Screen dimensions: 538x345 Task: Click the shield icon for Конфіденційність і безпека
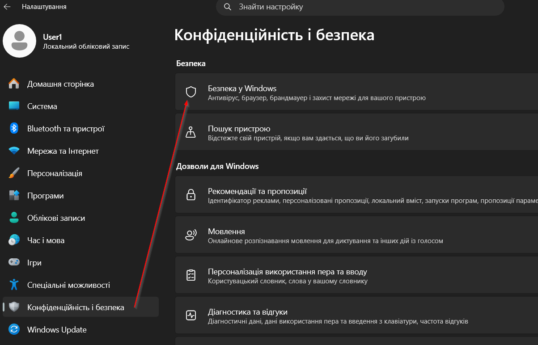14,307
